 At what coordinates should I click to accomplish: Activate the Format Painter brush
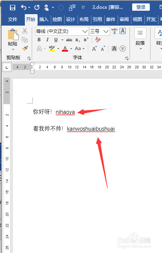point(25,48)
